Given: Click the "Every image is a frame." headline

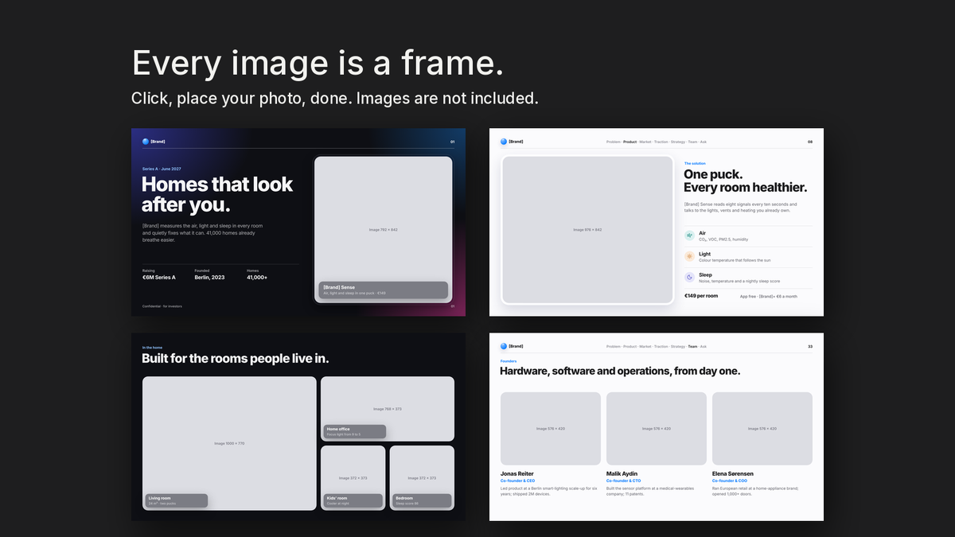Looking at the screenshot, I should coord(318,63).
